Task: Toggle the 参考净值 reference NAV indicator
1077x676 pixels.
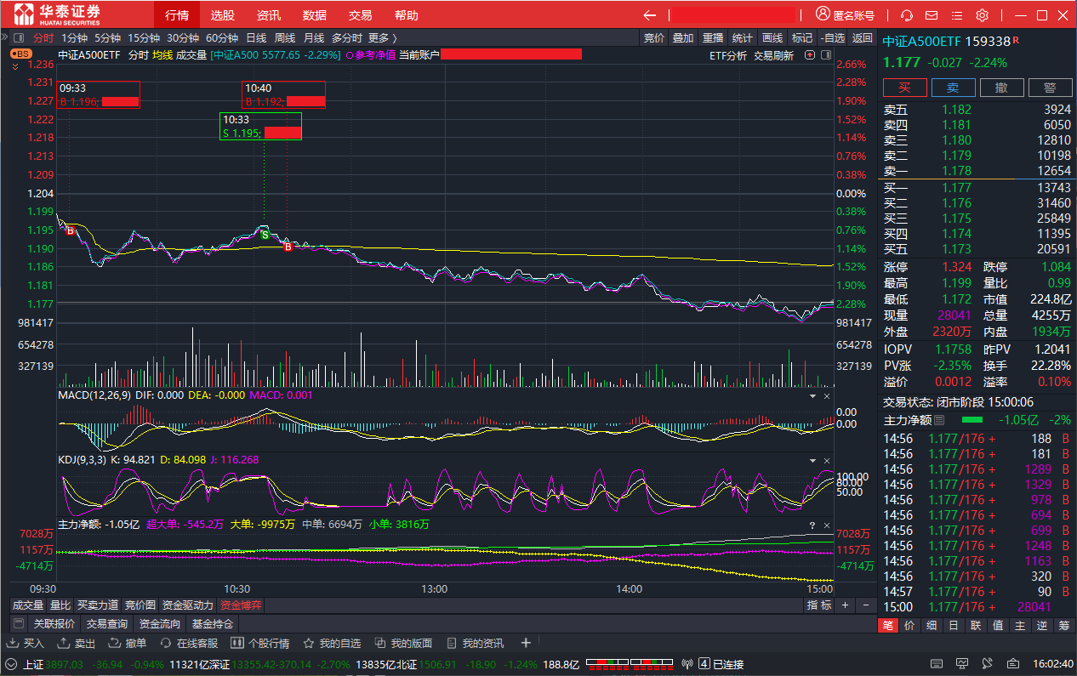Action: [369, 55]
